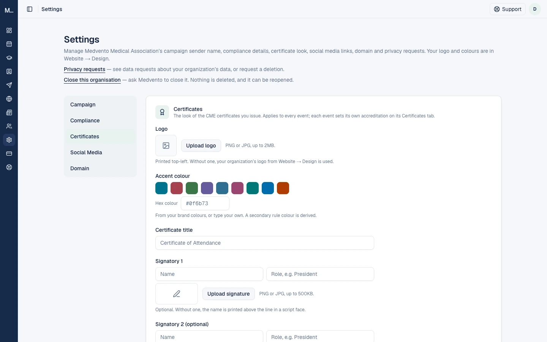This screenshot has width=547, height=342.
Task: Open the paper plane campaigns icon
Action: tap(9, 85)
